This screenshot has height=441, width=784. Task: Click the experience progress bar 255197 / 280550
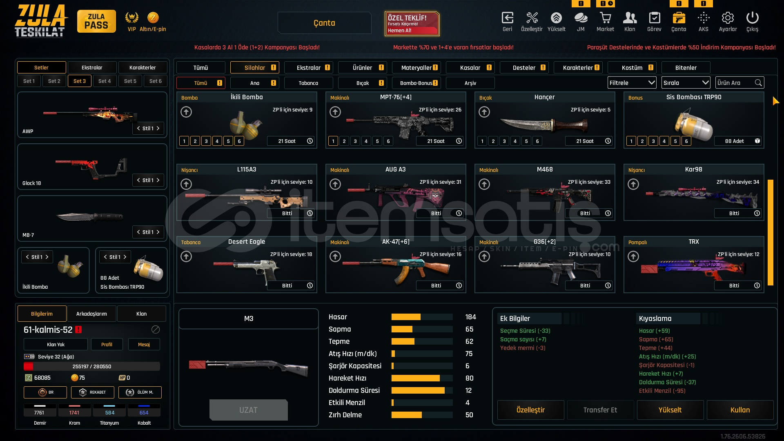[92, 366]
